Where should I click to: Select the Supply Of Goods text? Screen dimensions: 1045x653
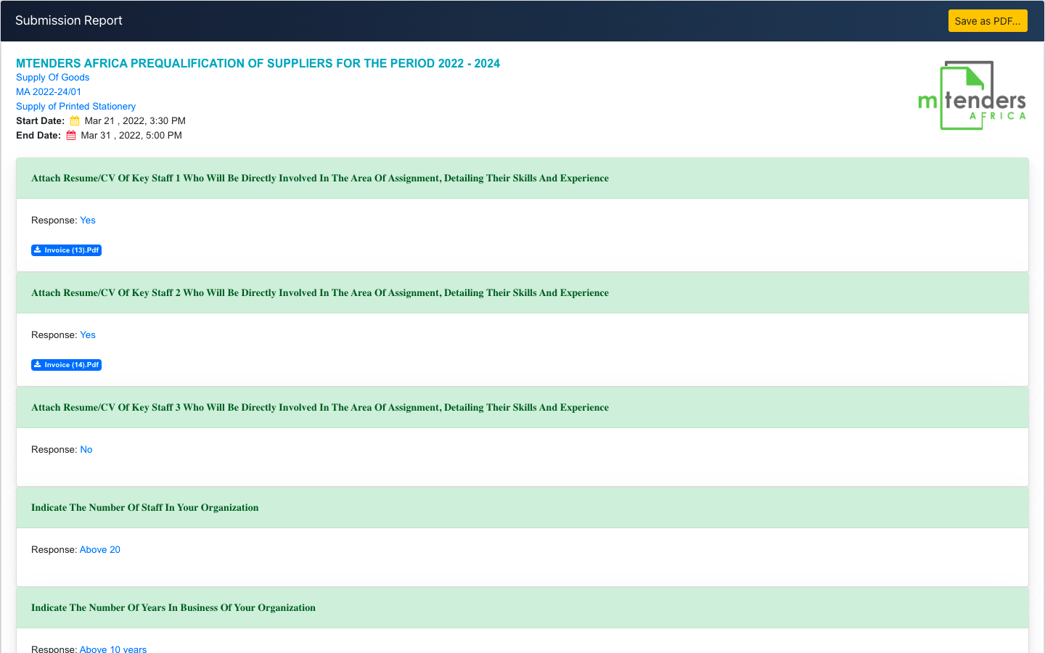[53, 78]
